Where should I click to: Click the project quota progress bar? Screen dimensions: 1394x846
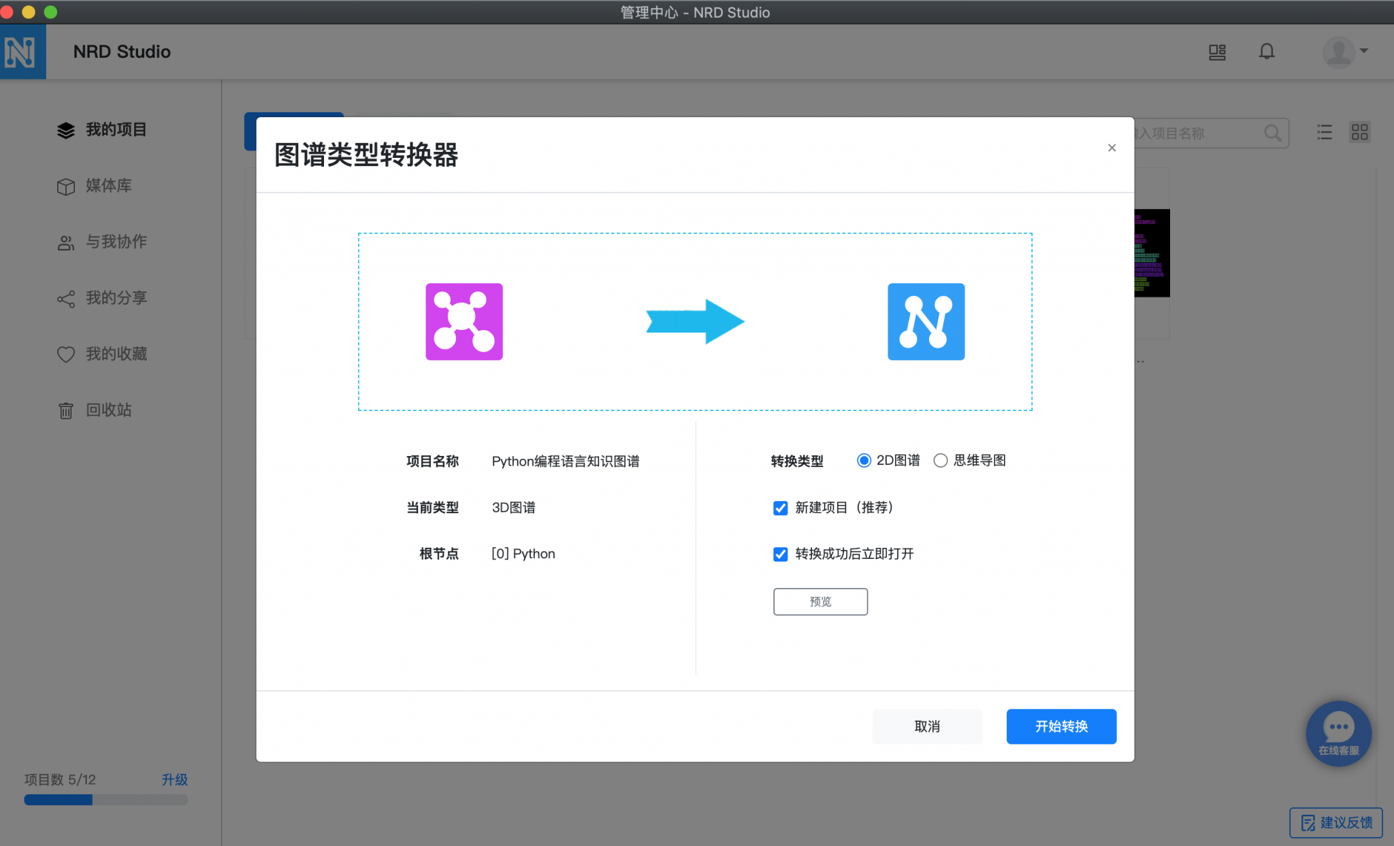coord(106,800)
